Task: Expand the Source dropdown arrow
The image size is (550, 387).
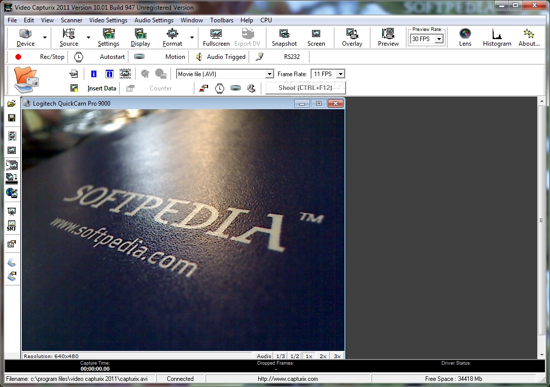Action: tap(88, 38)
